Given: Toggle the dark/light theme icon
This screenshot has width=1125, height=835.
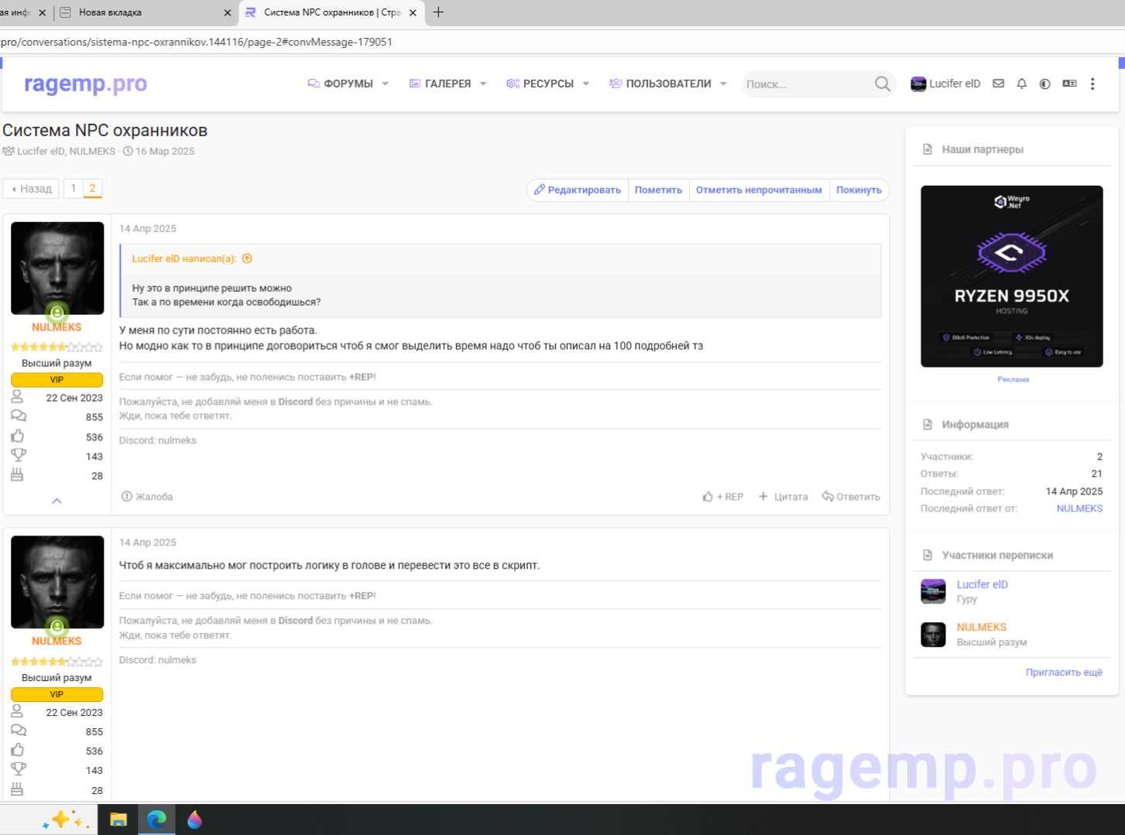Looking at the screenshot, I should coord(1045,84).
